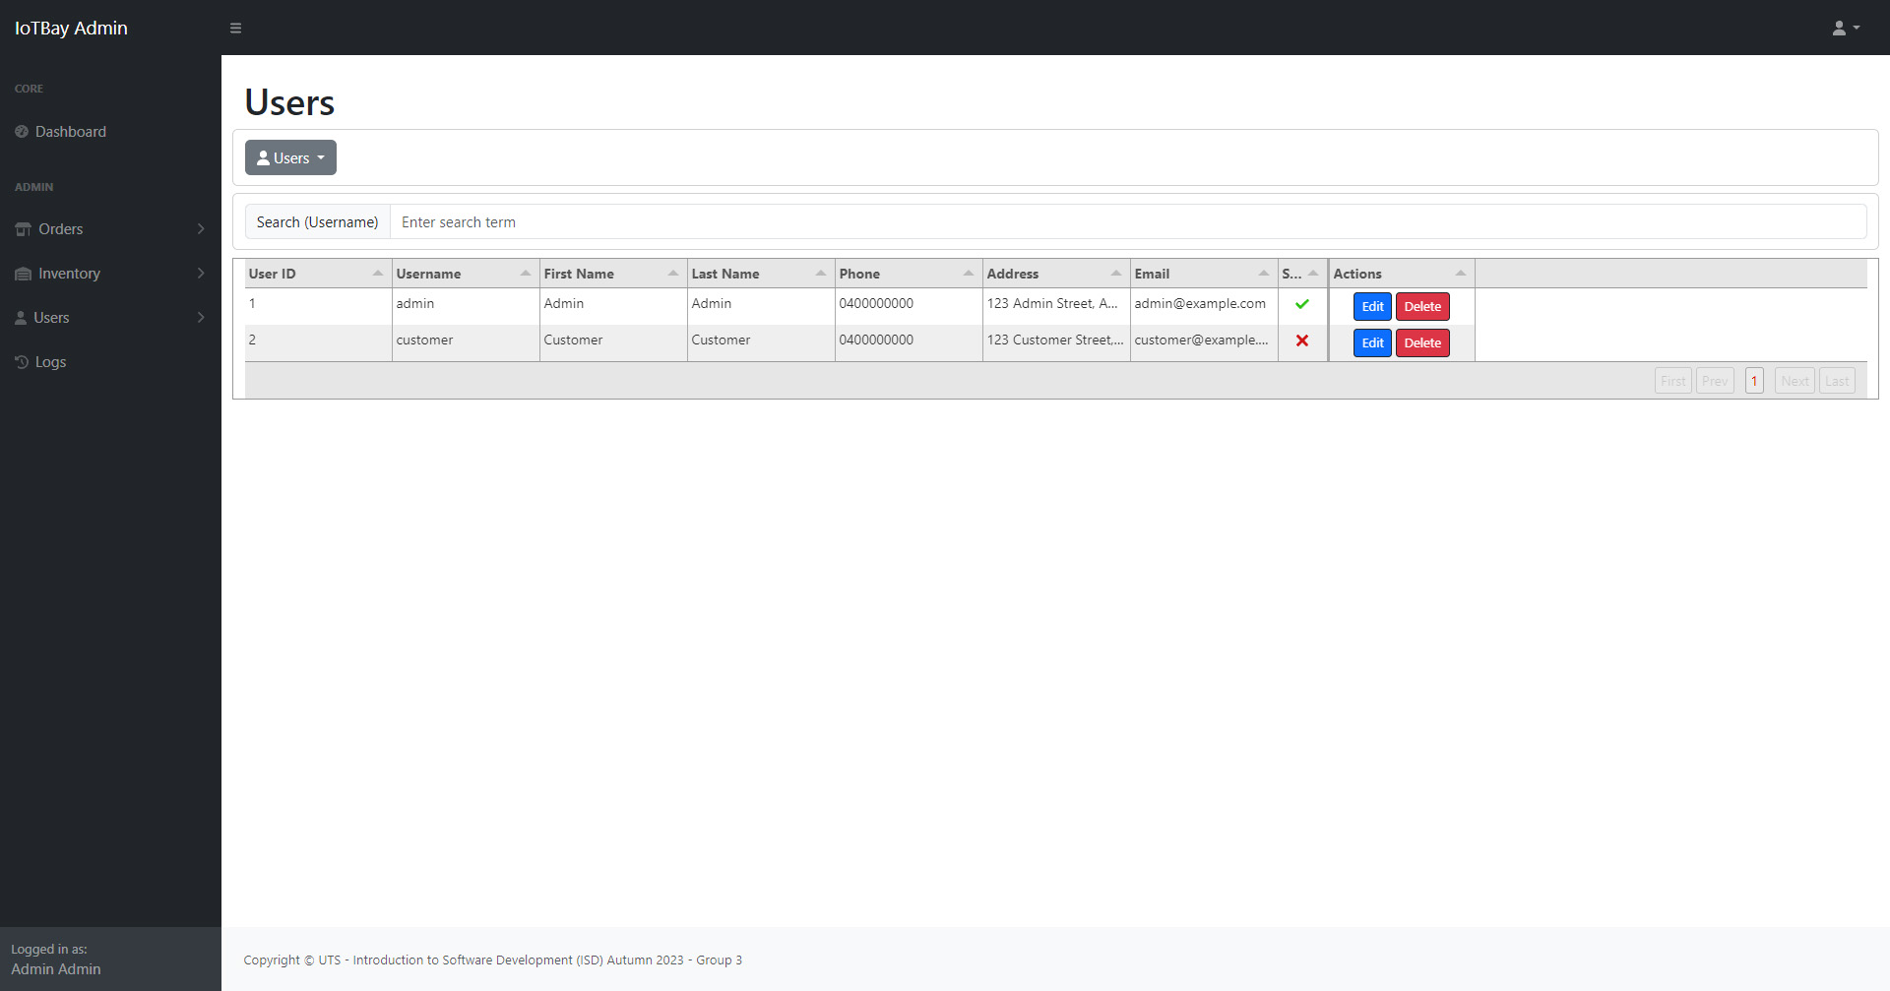Sort by User ID column arrow

(x=378, y=274)
